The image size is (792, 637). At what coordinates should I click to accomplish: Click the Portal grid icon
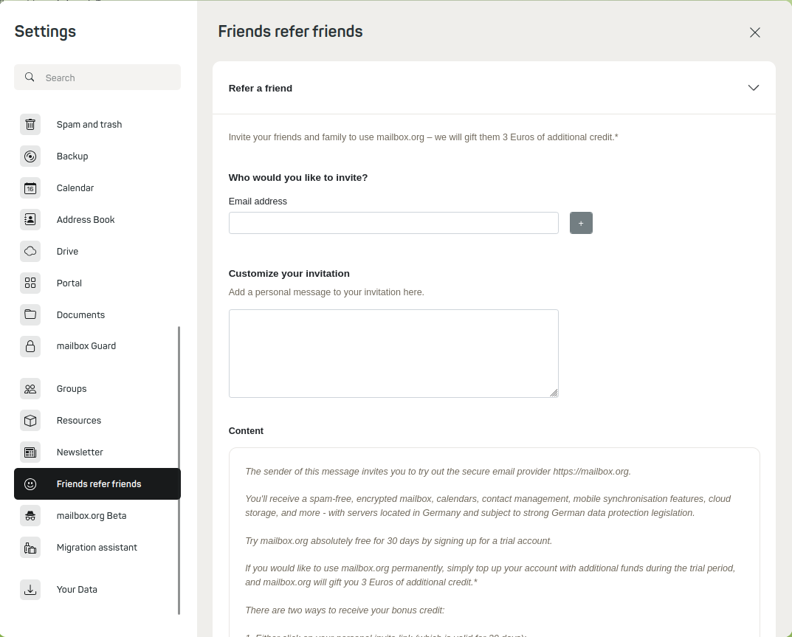pyautogui.click(x=30, y=283)
